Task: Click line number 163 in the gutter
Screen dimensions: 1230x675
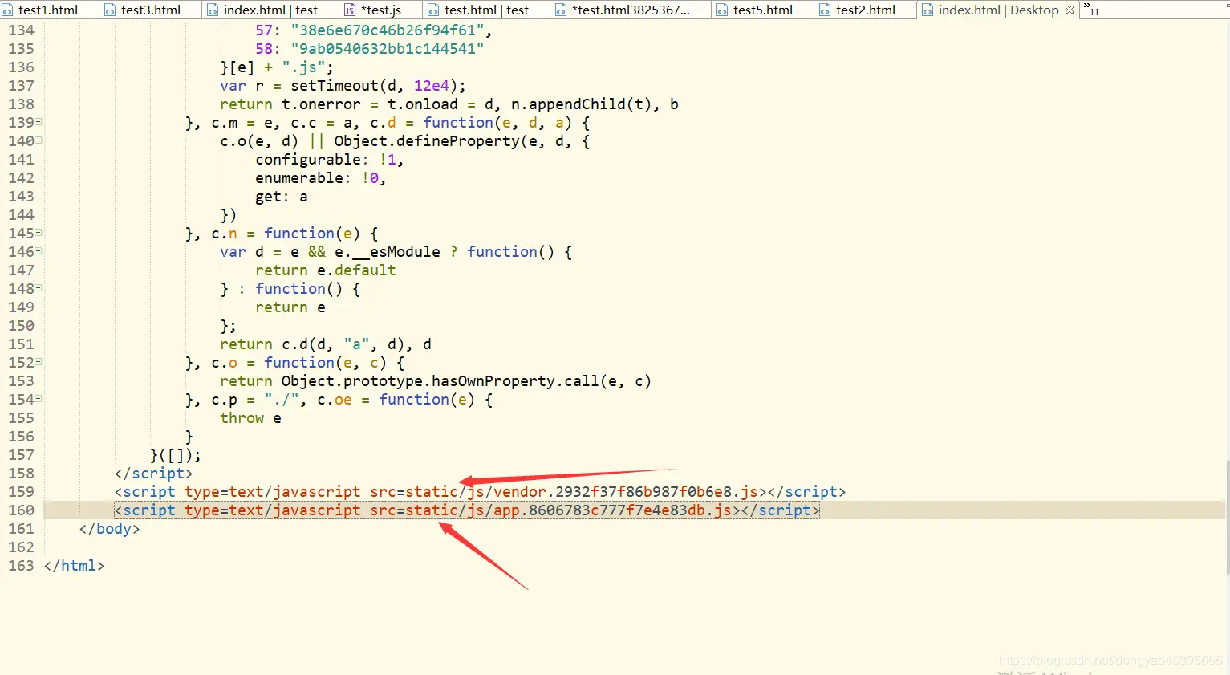Action: click(x=21, y=566)
